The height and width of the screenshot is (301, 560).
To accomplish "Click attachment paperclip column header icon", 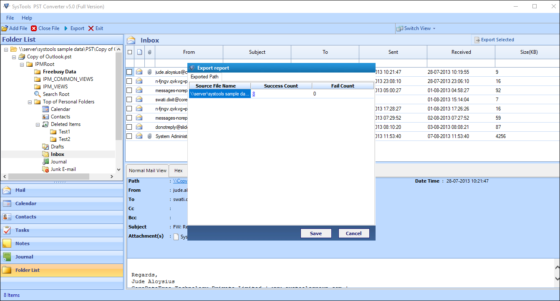I will coord(149,52).
